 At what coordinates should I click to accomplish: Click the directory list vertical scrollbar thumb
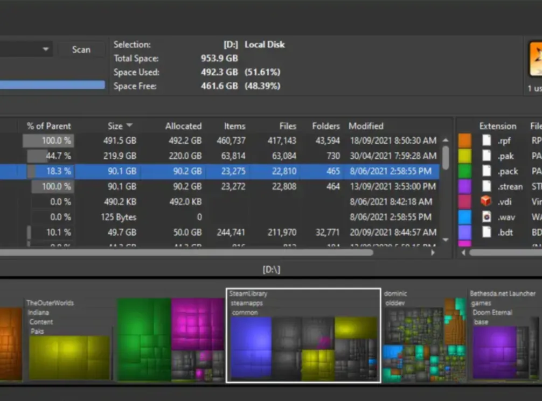(446, 158)
